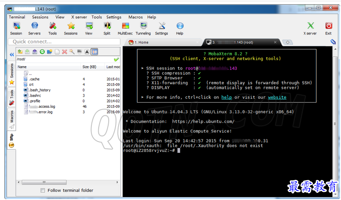Click the Exit power icon
The width and height of the screenshot is (341, 200).
point(328,27)
